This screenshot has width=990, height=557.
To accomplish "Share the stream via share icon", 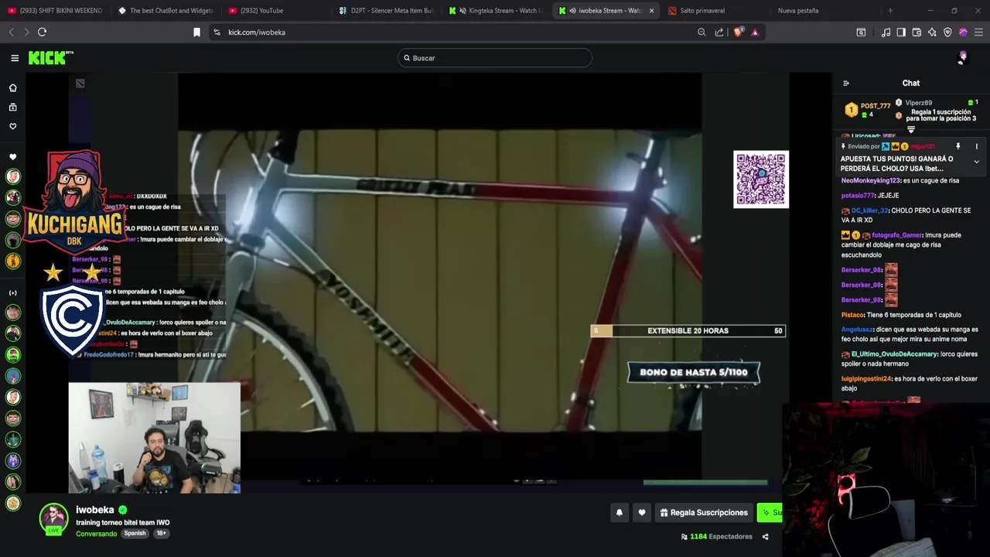I will pos(765,537).
